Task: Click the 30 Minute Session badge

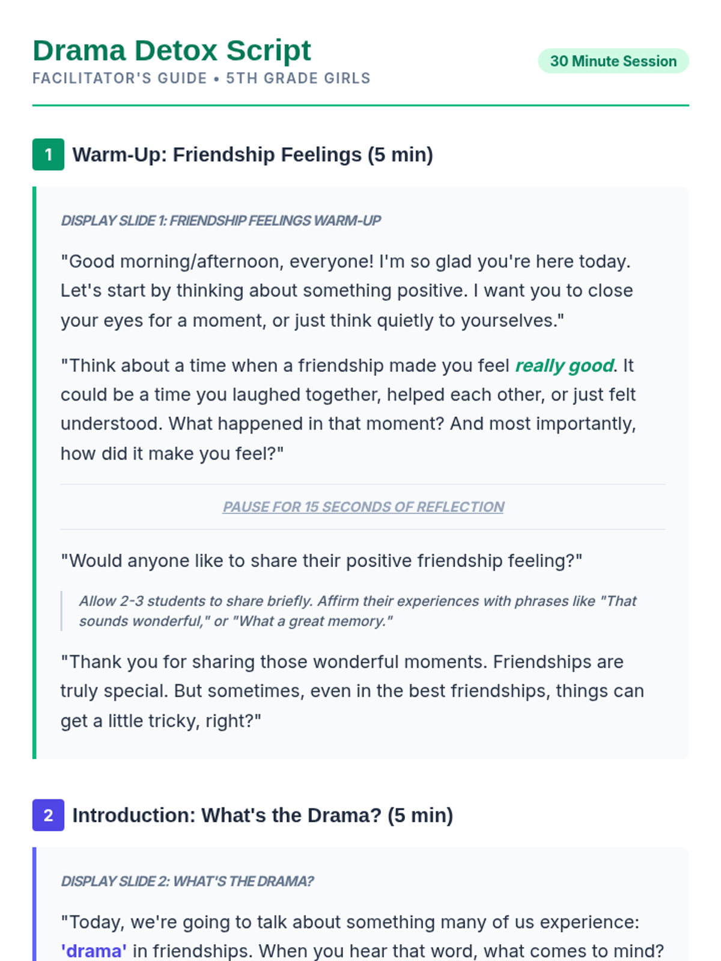Action: tap(613, 61)
